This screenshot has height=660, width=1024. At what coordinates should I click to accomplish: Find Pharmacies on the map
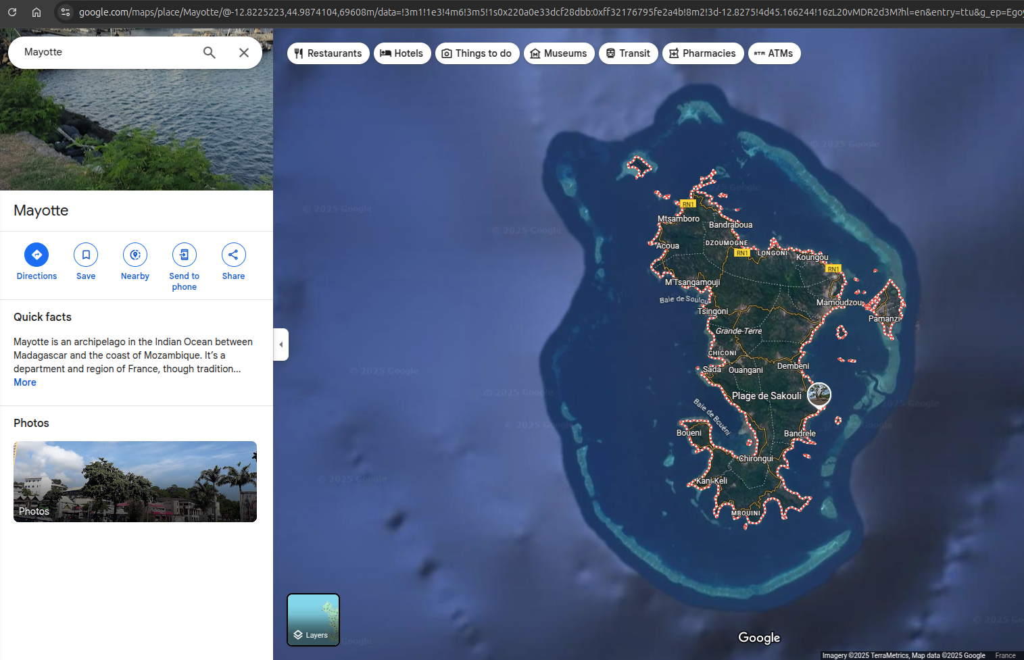coord(703,53)
